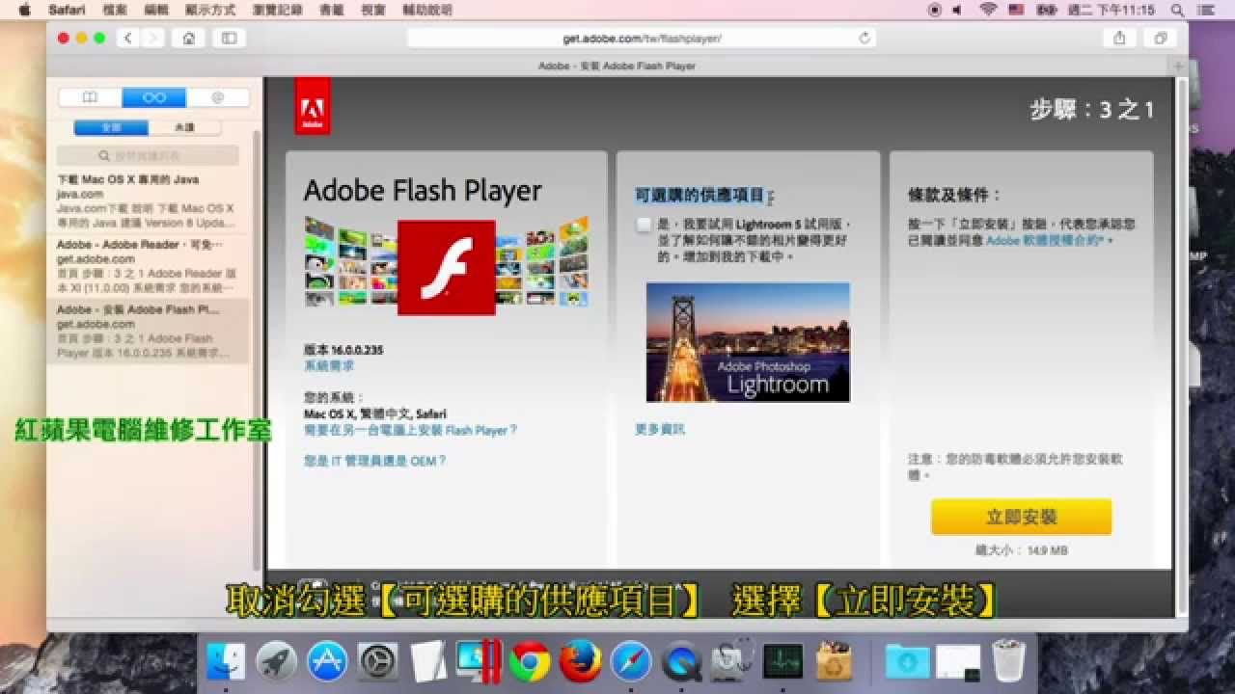Viewport: 1235px width, 694px height.
Task: Open the Downloads folder in the Dock
Action: click(x=907, y=661)
